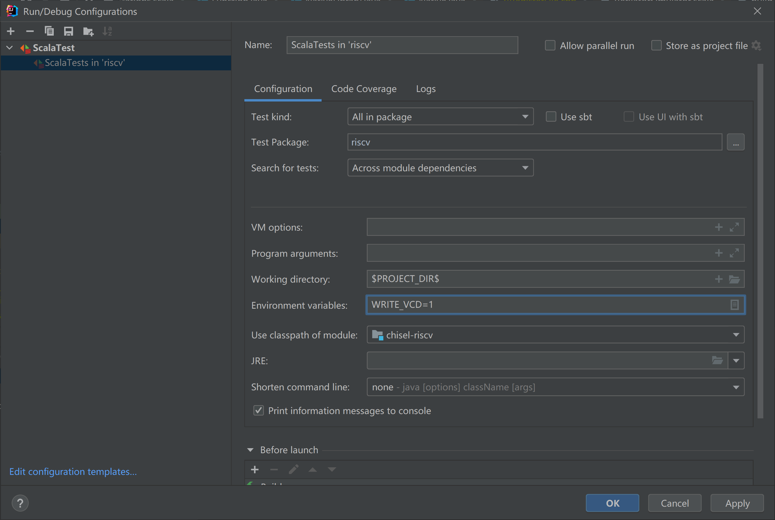Click the configuration panel vertical scrollbar
Image resolution: width=775 pixels, height=520 pixels.
[x=760, y=241]
